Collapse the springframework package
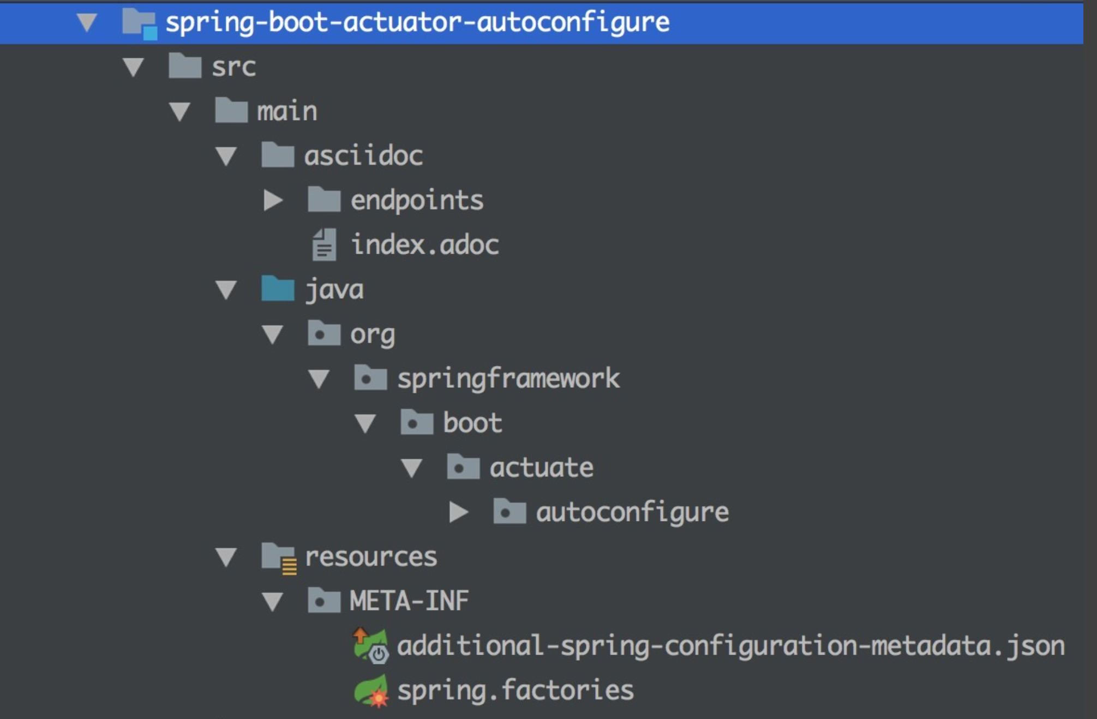 coord(318,378)
